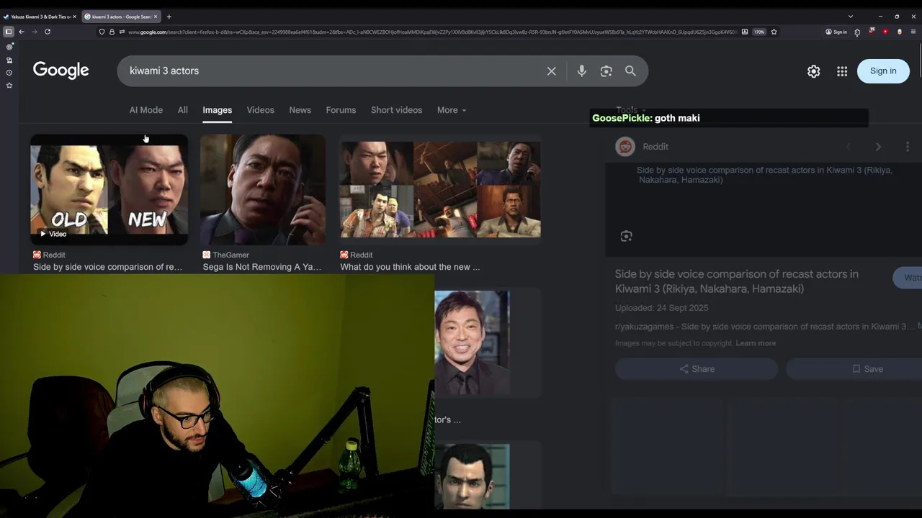Open the Google apps grid
The image size is (922, 518).
pyautogui.click(x=842, y=71)
